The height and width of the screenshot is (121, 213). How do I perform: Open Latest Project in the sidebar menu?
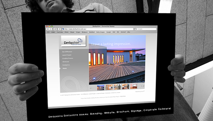tap(67, 55)
